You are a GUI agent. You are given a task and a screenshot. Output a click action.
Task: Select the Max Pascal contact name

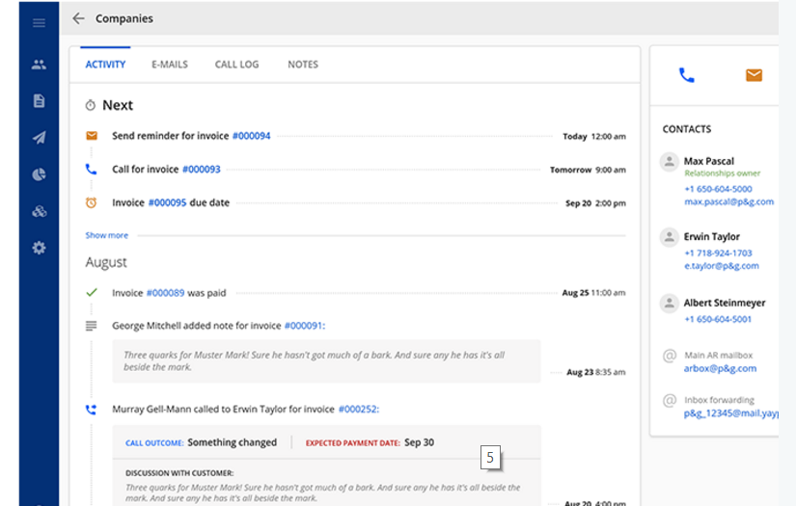709,161
